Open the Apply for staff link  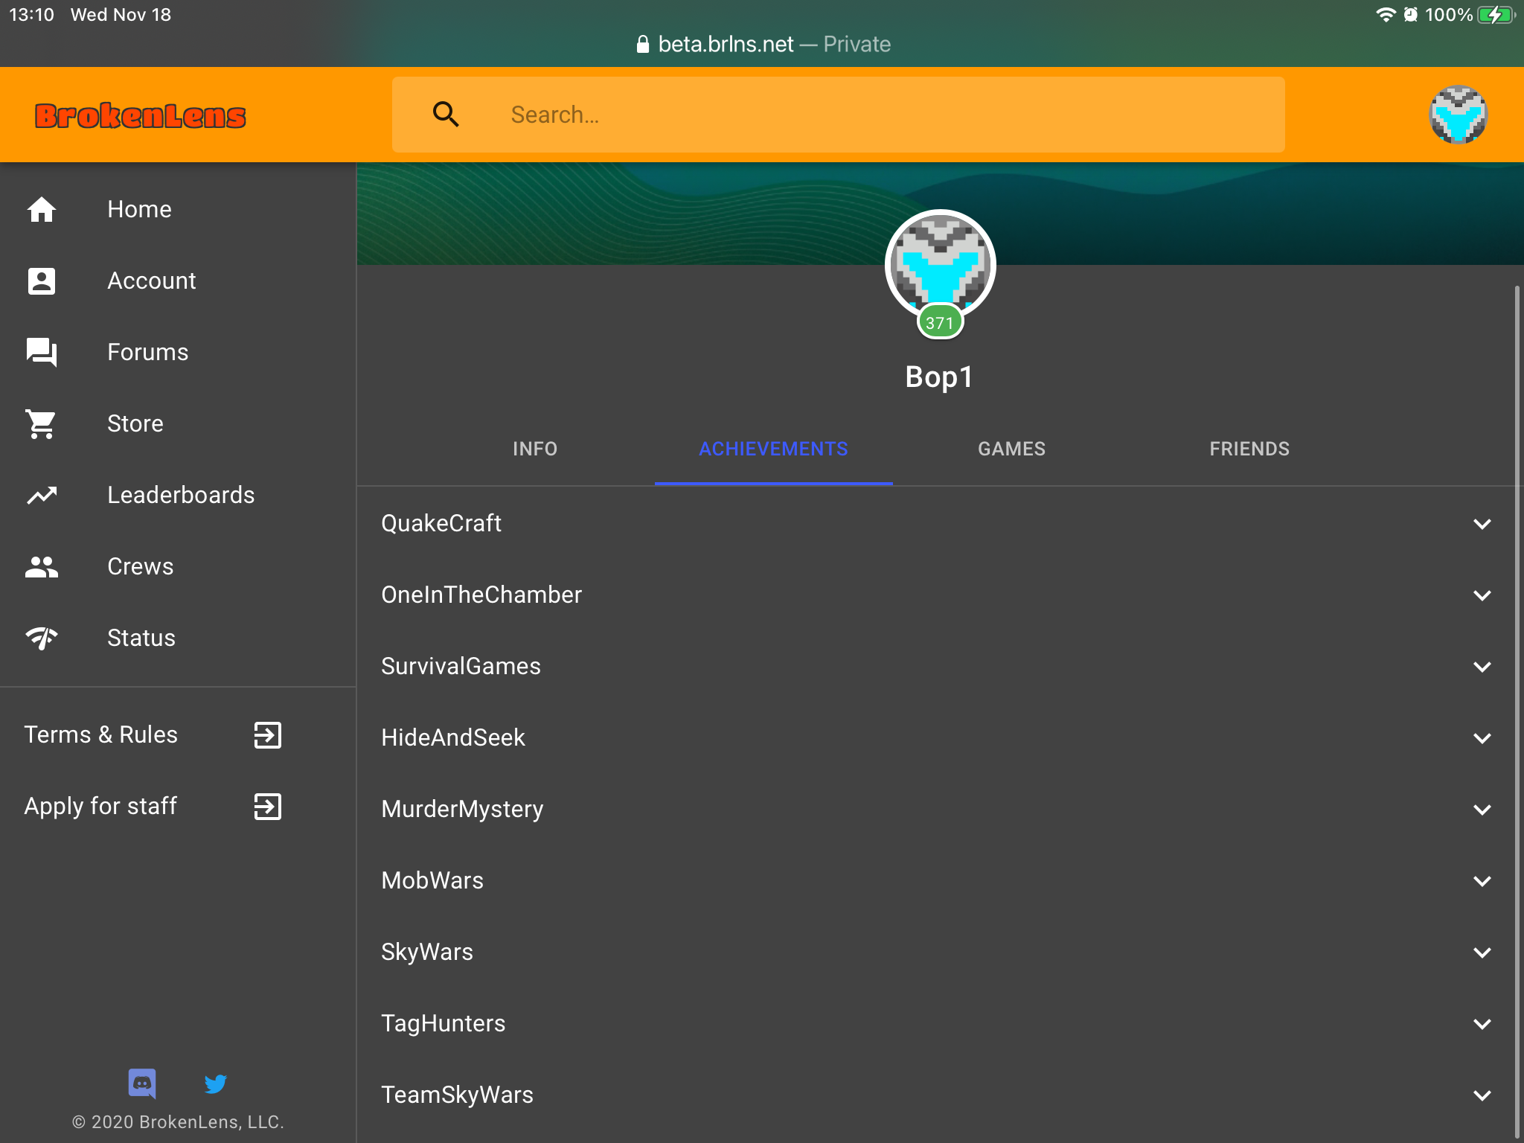(178, 806)
